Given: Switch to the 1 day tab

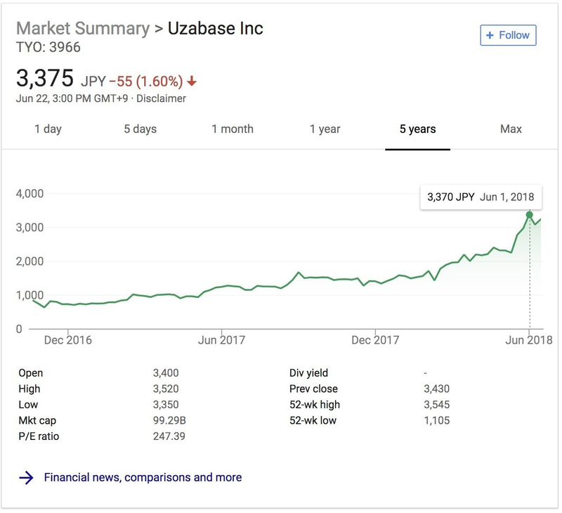Looking at the screenshot, I should point(48,129).
